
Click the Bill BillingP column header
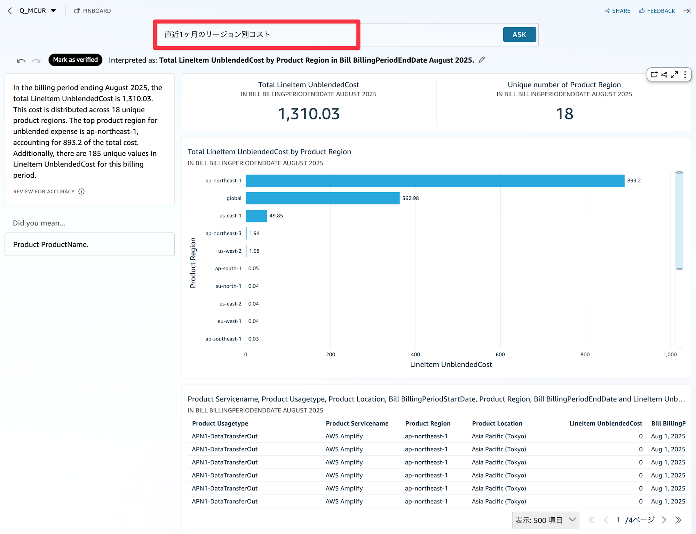pos(669,423)
